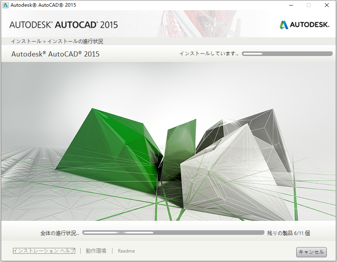
Task: Click the AutoCAD title bar app icon
Action: tap(5, 5)
